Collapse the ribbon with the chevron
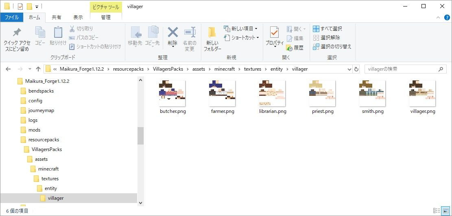The height and width of the screenshot is (216, 452). 439,17
